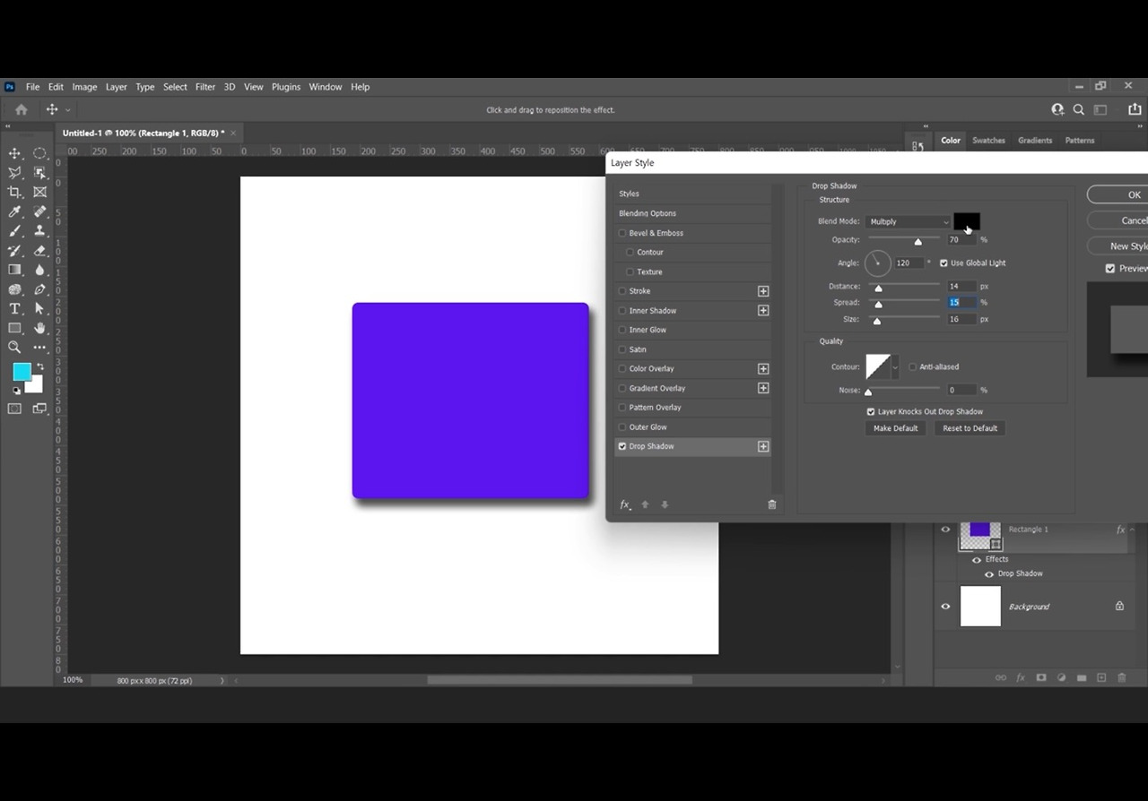
Task: Hide the Drop Shadow effect eye in Layers
Action: pos(989,574)
